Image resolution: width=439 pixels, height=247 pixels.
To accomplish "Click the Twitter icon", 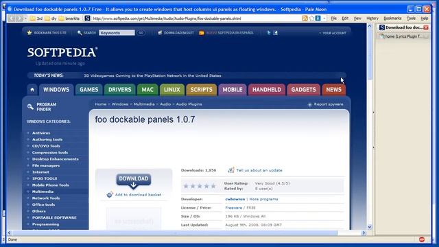I will pos(269,33).
